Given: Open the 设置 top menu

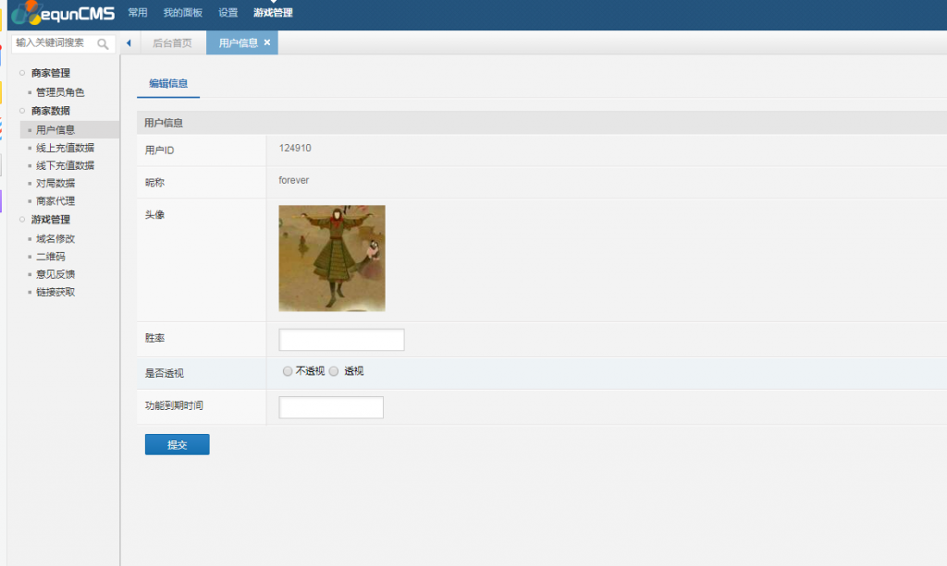Looking at the screenshot, I should click(x=228, y=13).
